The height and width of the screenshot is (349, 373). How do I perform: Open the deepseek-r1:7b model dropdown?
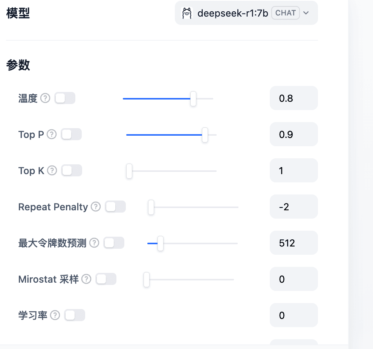click(x=246, y=13)
